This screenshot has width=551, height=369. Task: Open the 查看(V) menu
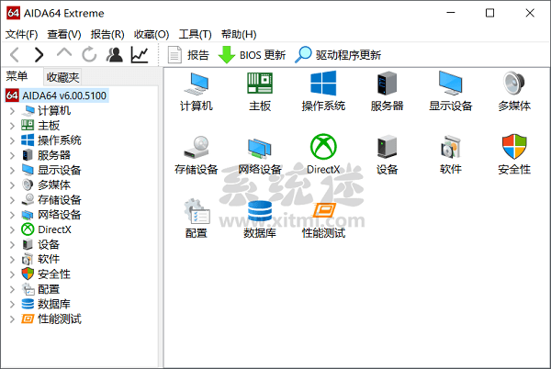click(x=64, y=34)
